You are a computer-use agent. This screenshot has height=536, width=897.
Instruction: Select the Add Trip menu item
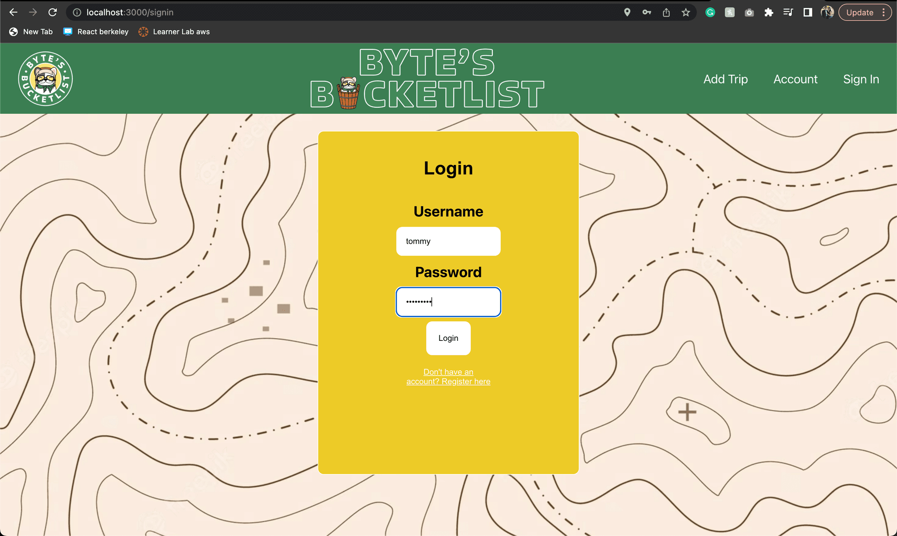725,78
